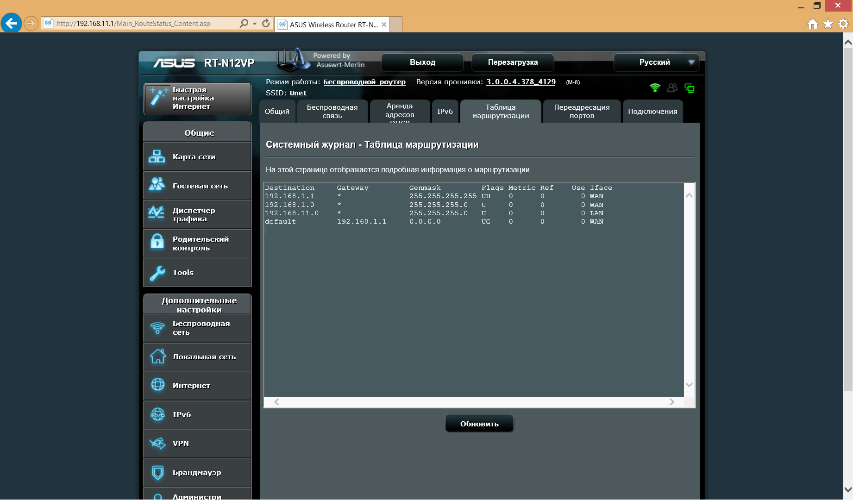Click the green Wi-Fi status icon

(x=655, y=88)
